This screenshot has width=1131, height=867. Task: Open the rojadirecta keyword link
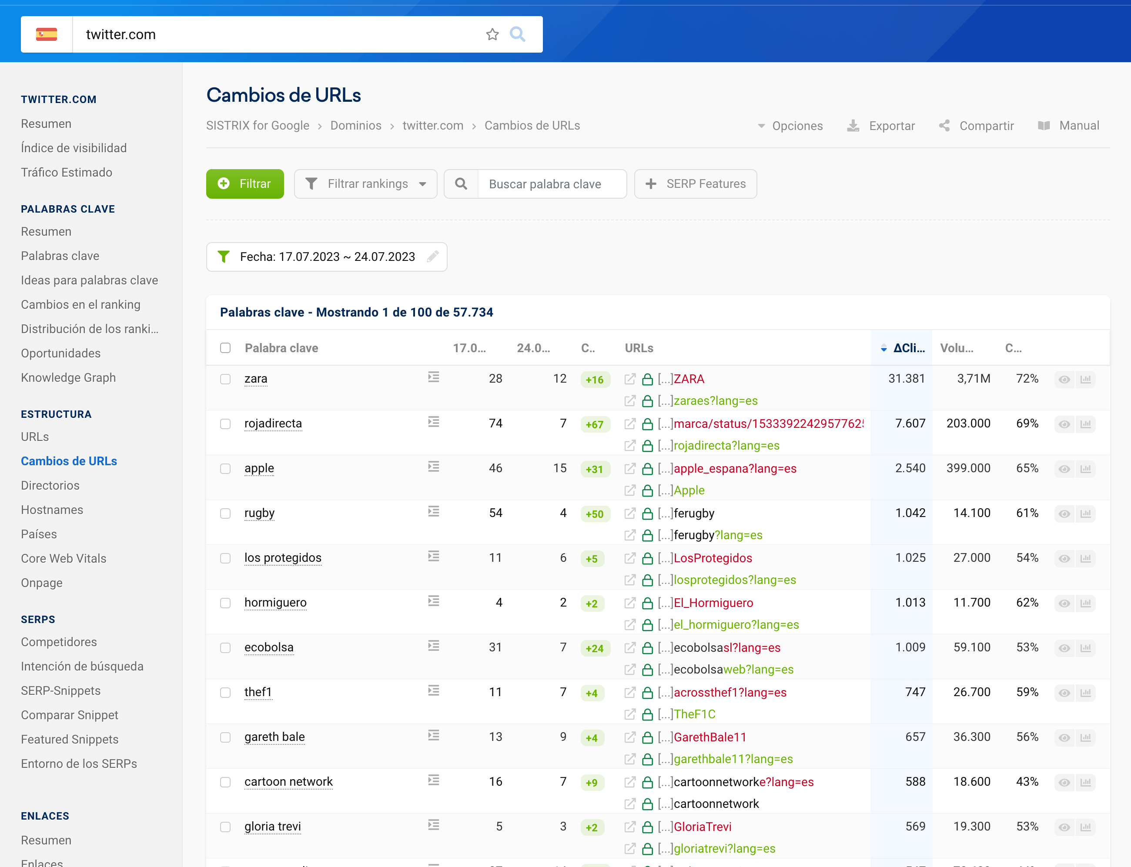click(x=273, y=423)
